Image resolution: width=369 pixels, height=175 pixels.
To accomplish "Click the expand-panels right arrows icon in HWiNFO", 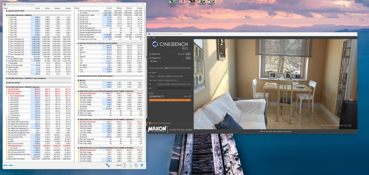I will pyautogui.click(x=11, y=165).
